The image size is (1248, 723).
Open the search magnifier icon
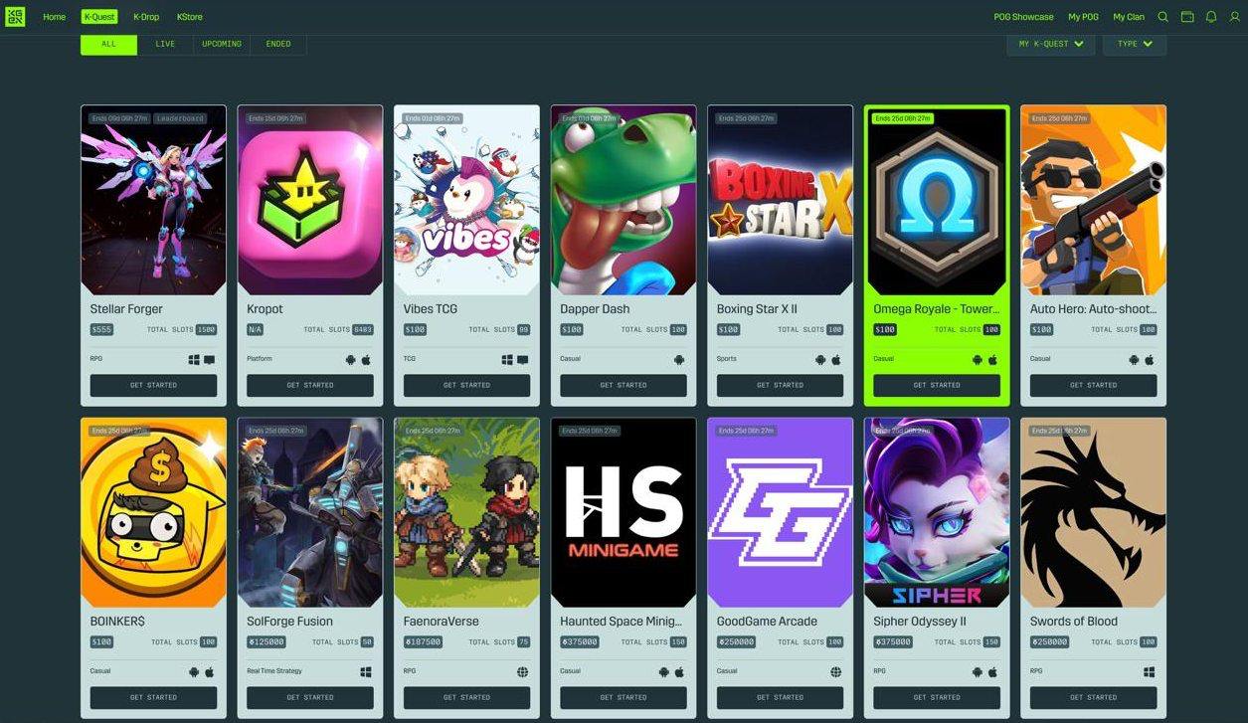[1162, 17]
